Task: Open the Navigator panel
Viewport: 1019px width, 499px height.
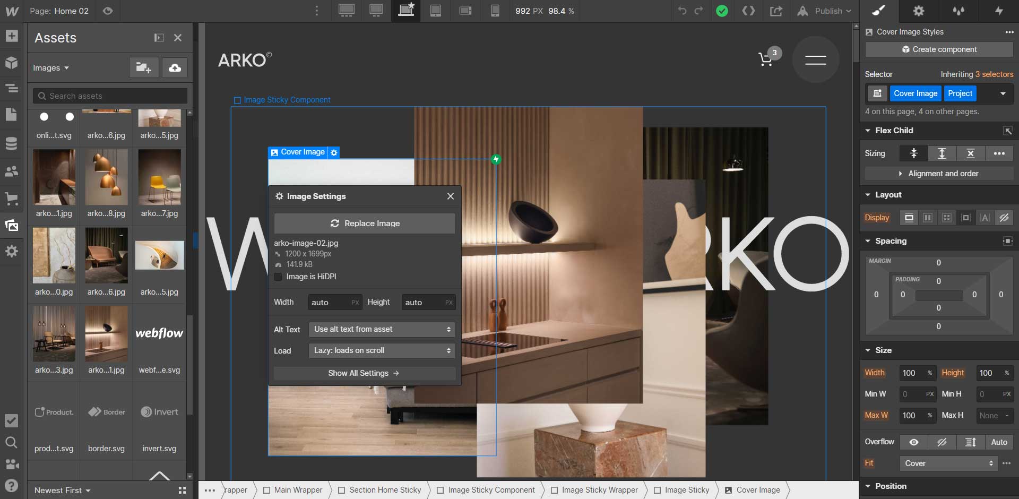Action: pos(11,89)
